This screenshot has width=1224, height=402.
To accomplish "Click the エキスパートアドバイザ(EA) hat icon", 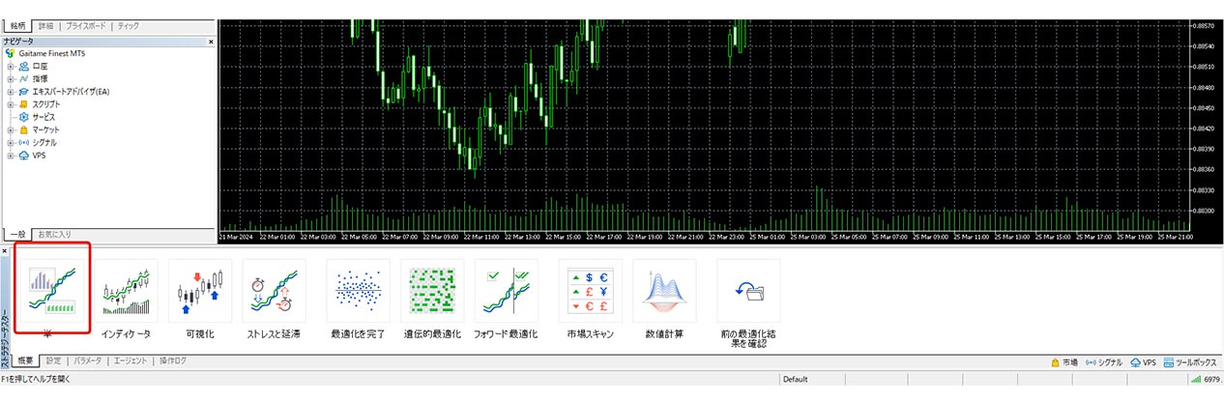I will pyautogui.click(x=23, y=92).
